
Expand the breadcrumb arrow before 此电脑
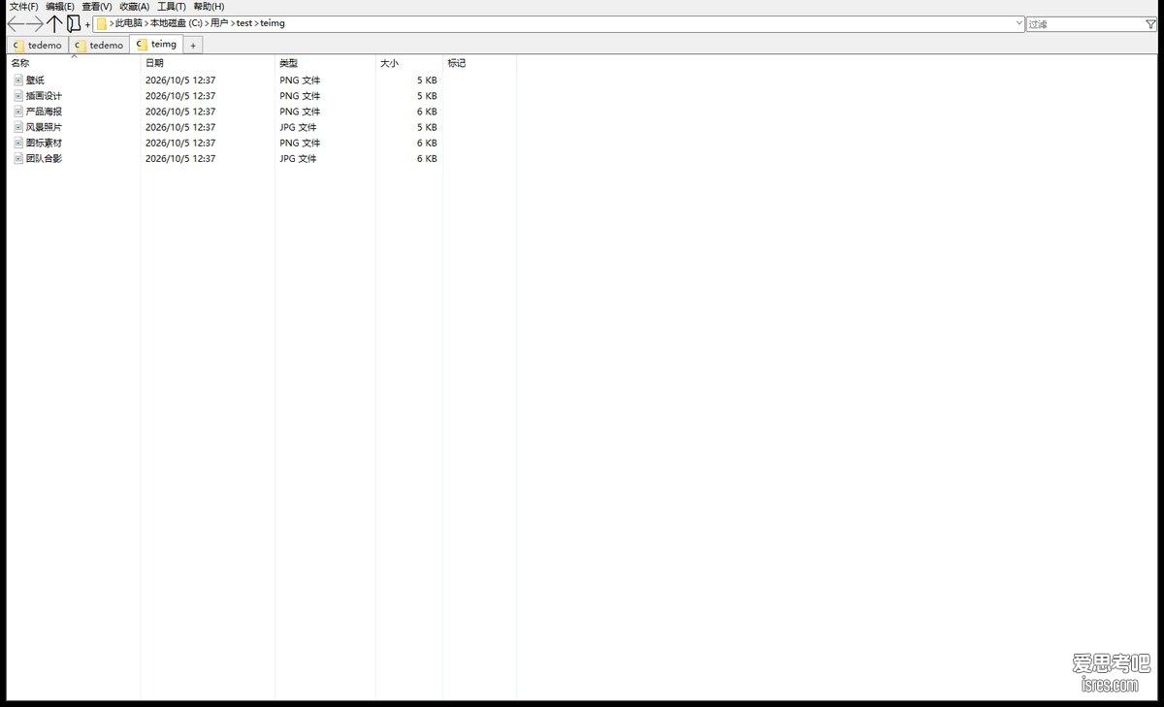coord(112,23)
